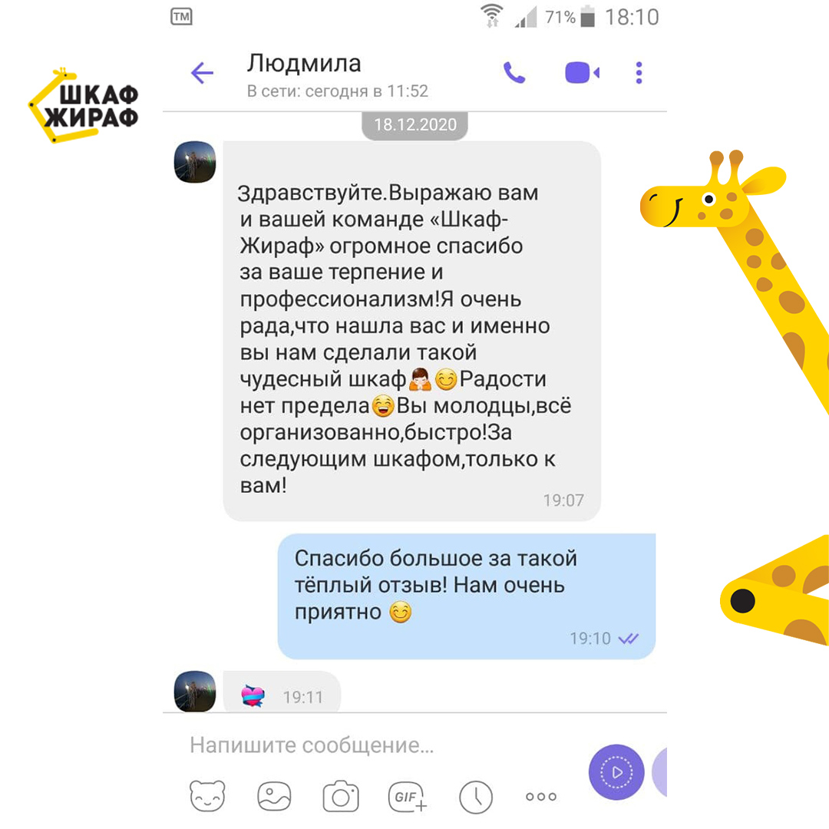Open the gallery image picker icon
The width and height of the screenshot is (829, 829).
(274, 796)
